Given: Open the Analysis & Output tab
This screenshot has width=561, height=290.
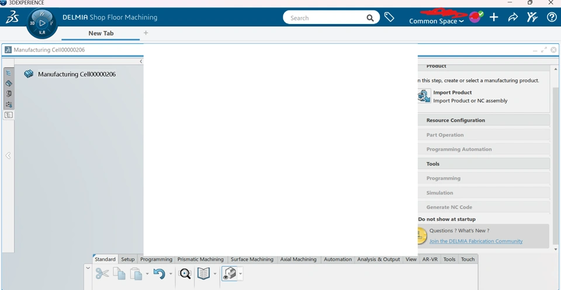Looking at the screenshot, I should tap(379, 259).
